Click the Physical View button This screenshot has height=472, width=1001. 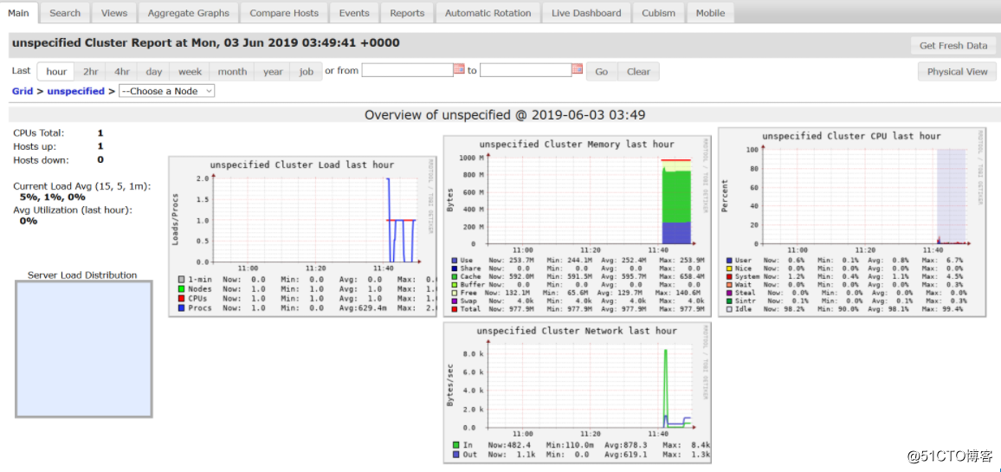point(957,72)
